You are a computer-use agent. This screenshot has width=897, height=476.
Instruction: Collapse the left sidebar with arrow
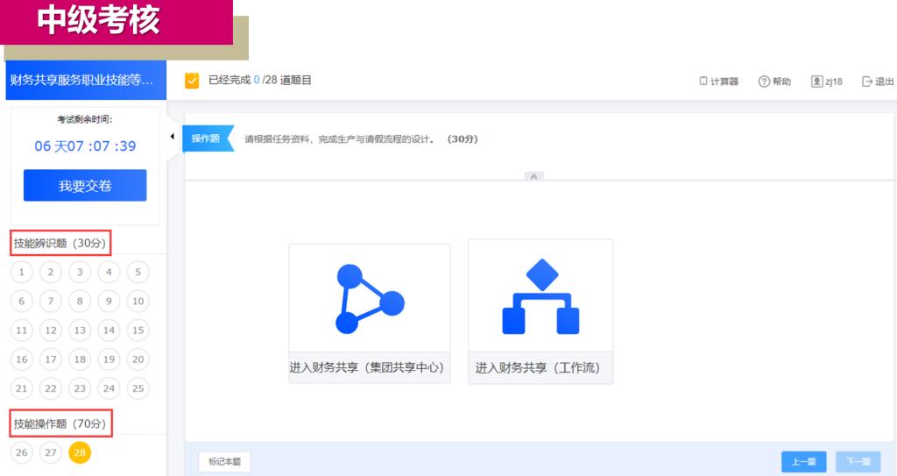click(x=172, y=137)
